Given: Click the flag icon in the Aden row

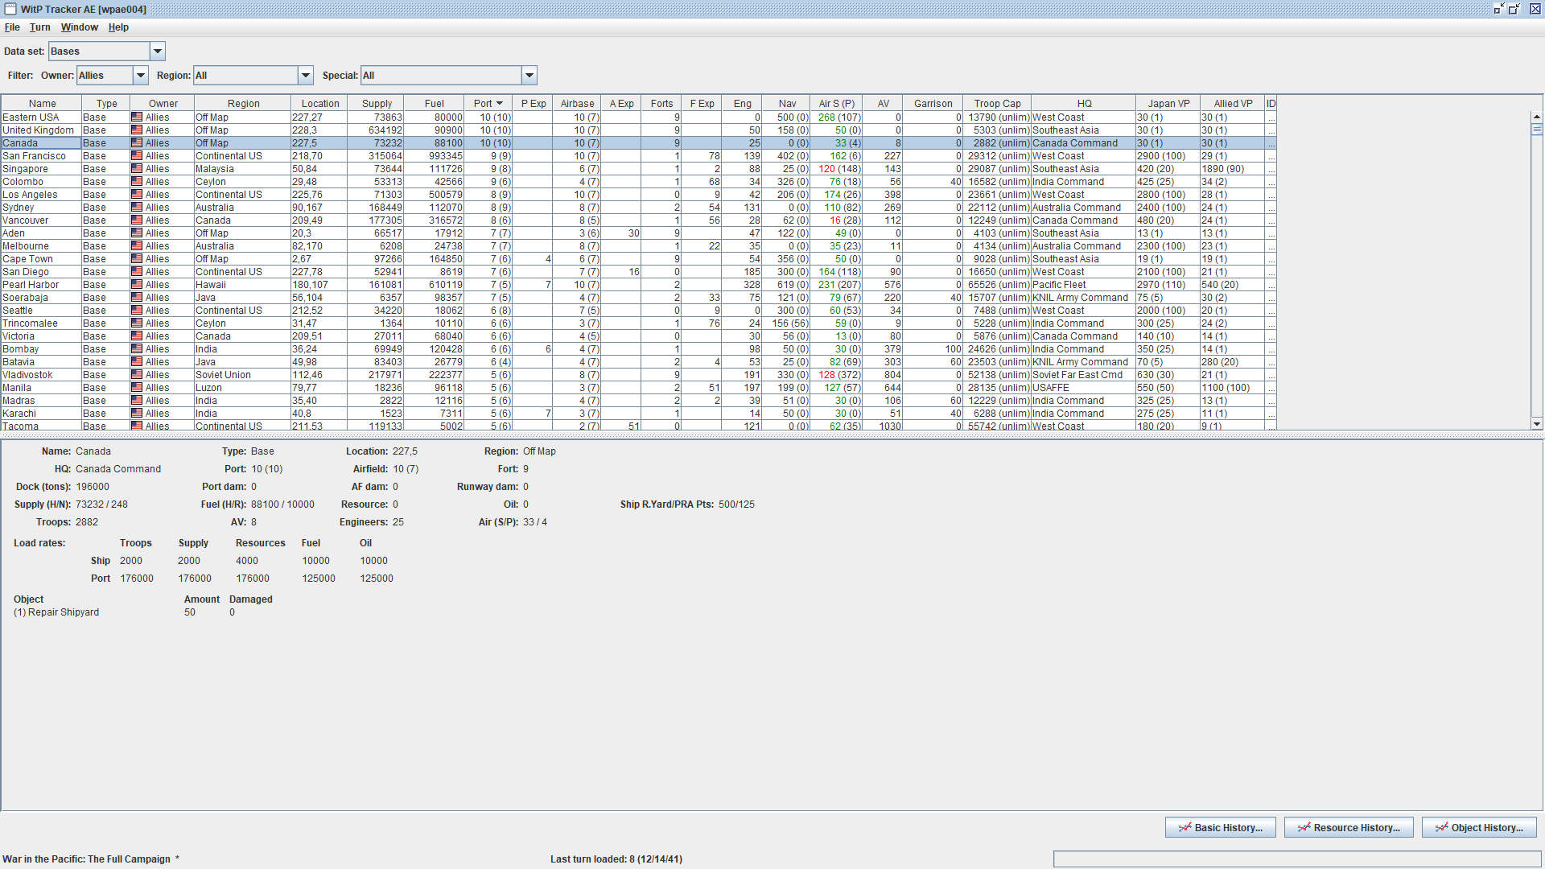Looking at the screenshot, I should click(x=137, y=233).
